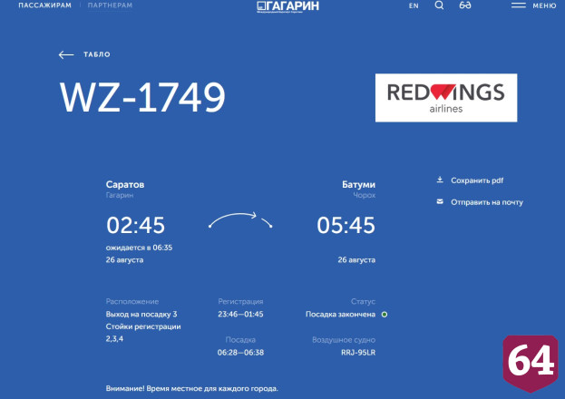
Task: Click status Посадка закончена
Action: pyautogui.click(x=340, y=315)
